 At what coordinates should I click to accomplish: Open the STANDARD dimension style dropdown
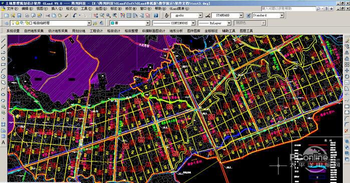pyautogui.click(x=241, y=15)
